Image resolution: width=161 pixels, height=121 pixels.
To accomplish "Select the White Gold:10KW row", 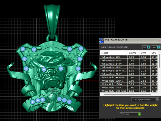I will pos(129,84).
